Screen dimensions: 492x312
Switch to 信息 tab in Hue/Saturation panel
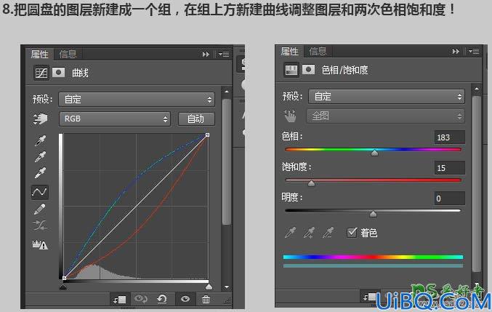(x=318, y=51)
